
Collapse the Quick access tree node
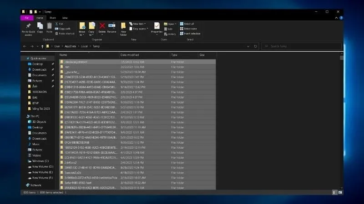pos(23,58)
